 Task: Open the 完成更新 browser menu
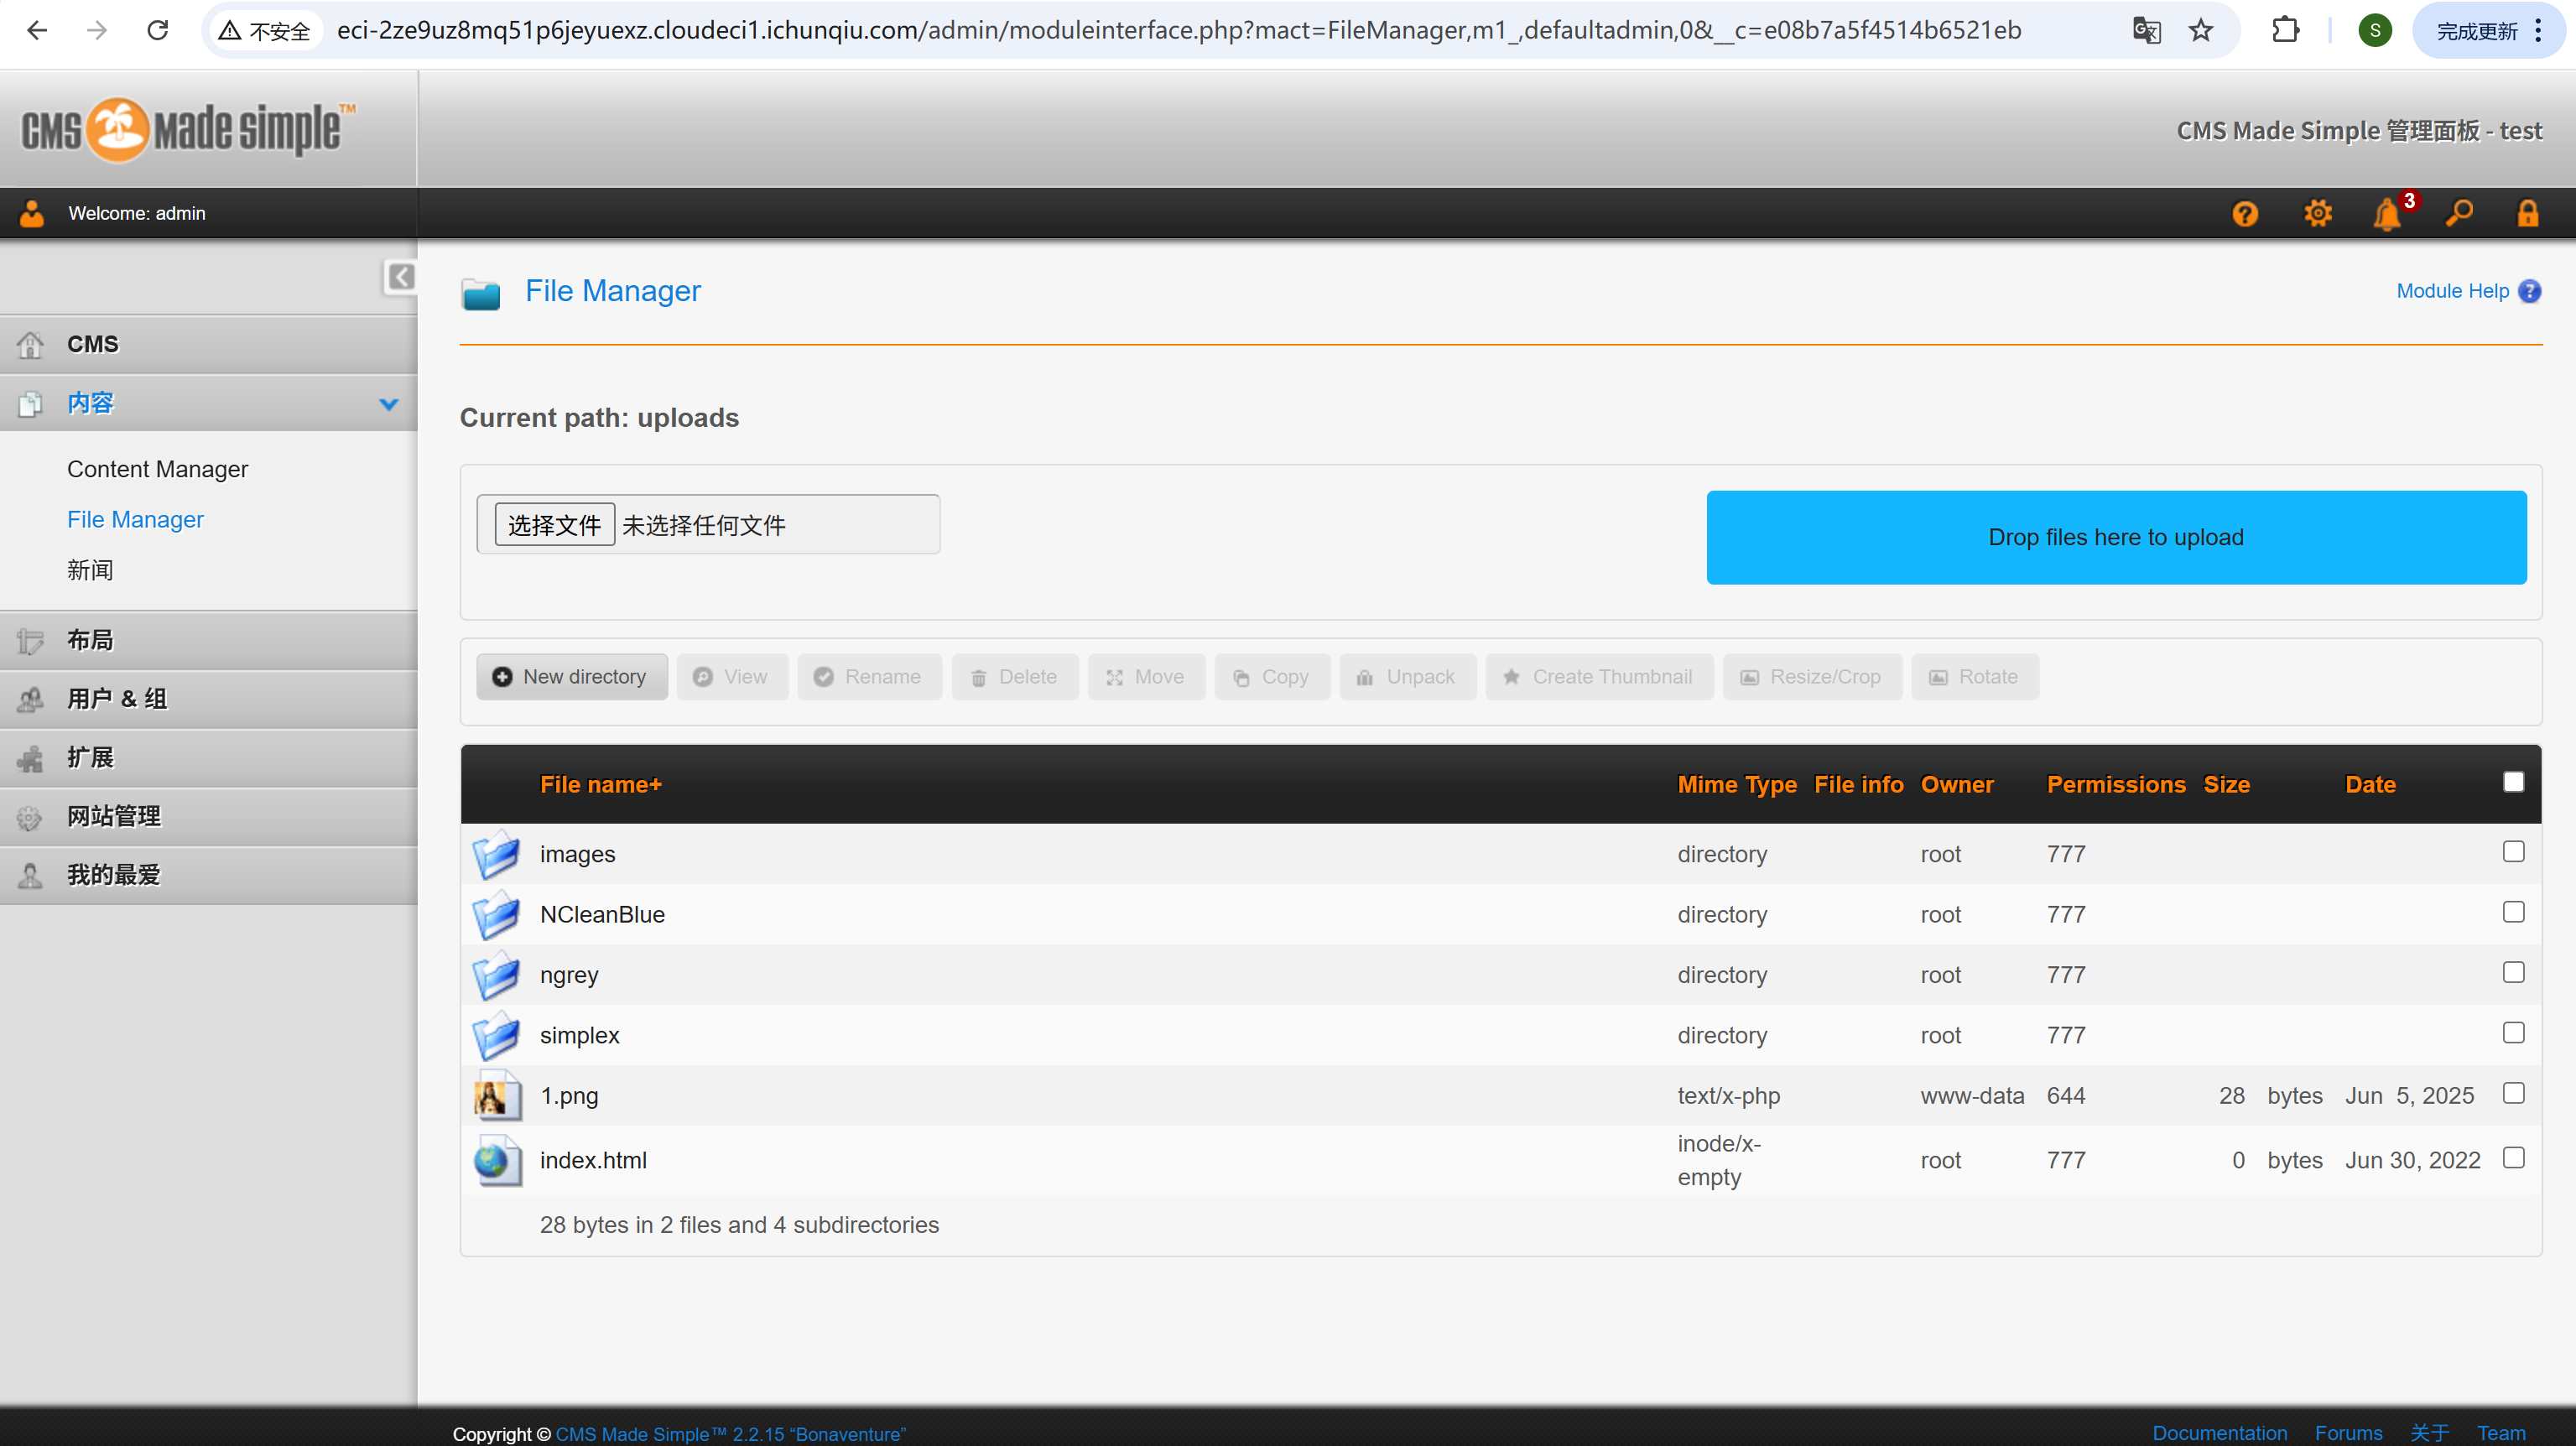(x=2488, y=30)
